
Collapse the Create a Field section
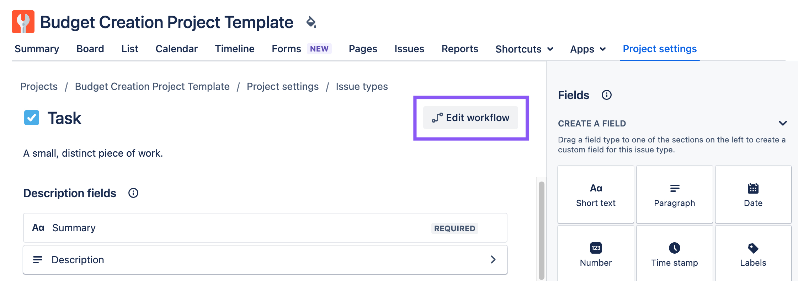click(x=783, y=123)
